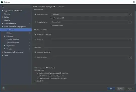The image size is (136, 92).
Task: Collapse Build, Execution, Deployment section
Action: pyautogui.click(x=3, y=27)
